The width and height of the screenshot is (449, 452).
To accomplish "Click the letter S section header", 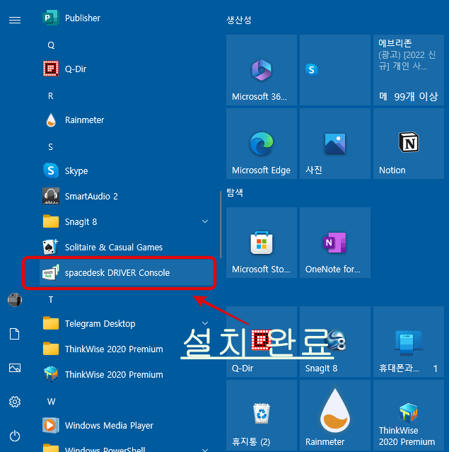I will [x=51, y=147].
